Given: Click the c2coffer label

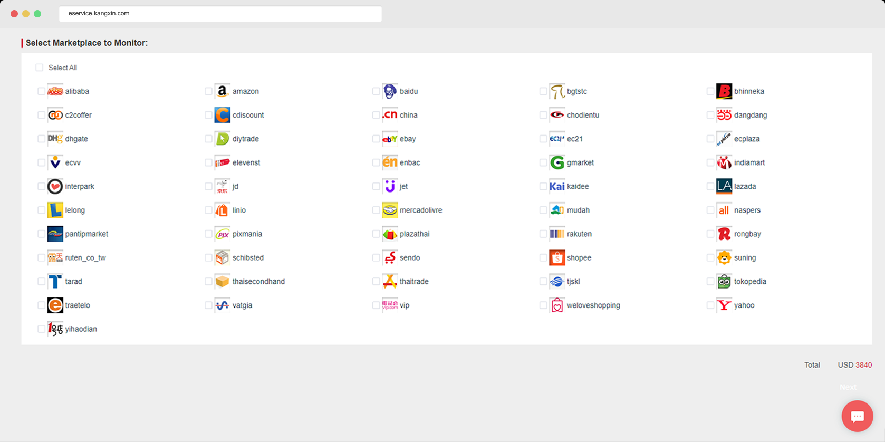Looking at the screenshot, I should (79, 115).
